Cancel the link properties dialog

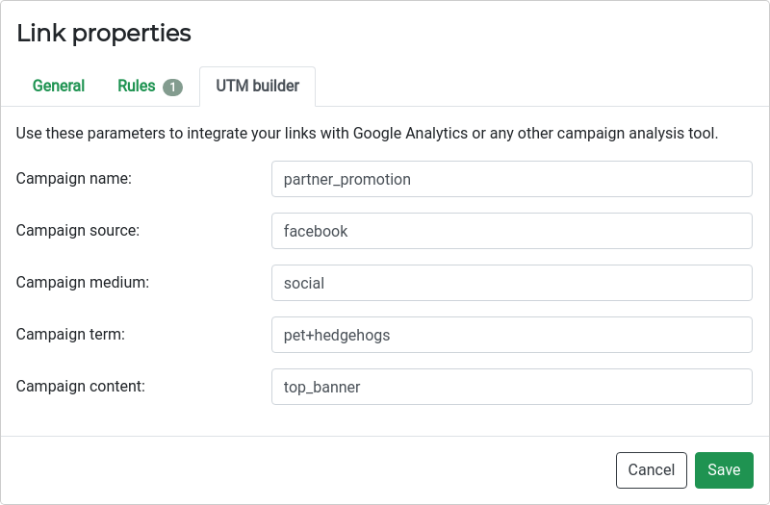[652, 470]
